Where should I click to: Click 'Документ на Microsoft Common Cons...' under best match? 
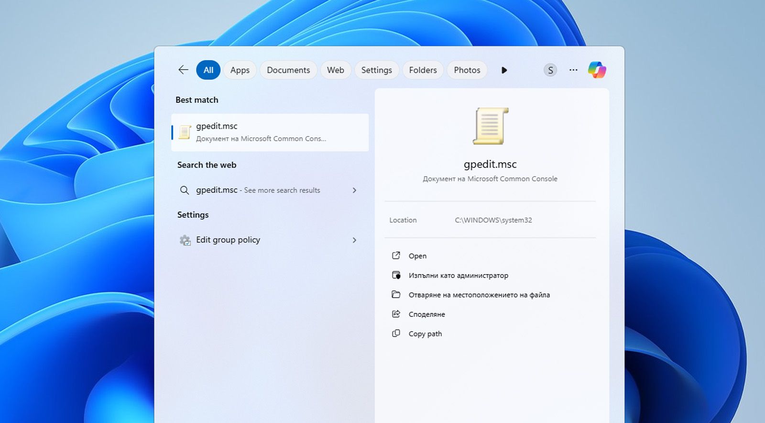(x=261, y=139)
